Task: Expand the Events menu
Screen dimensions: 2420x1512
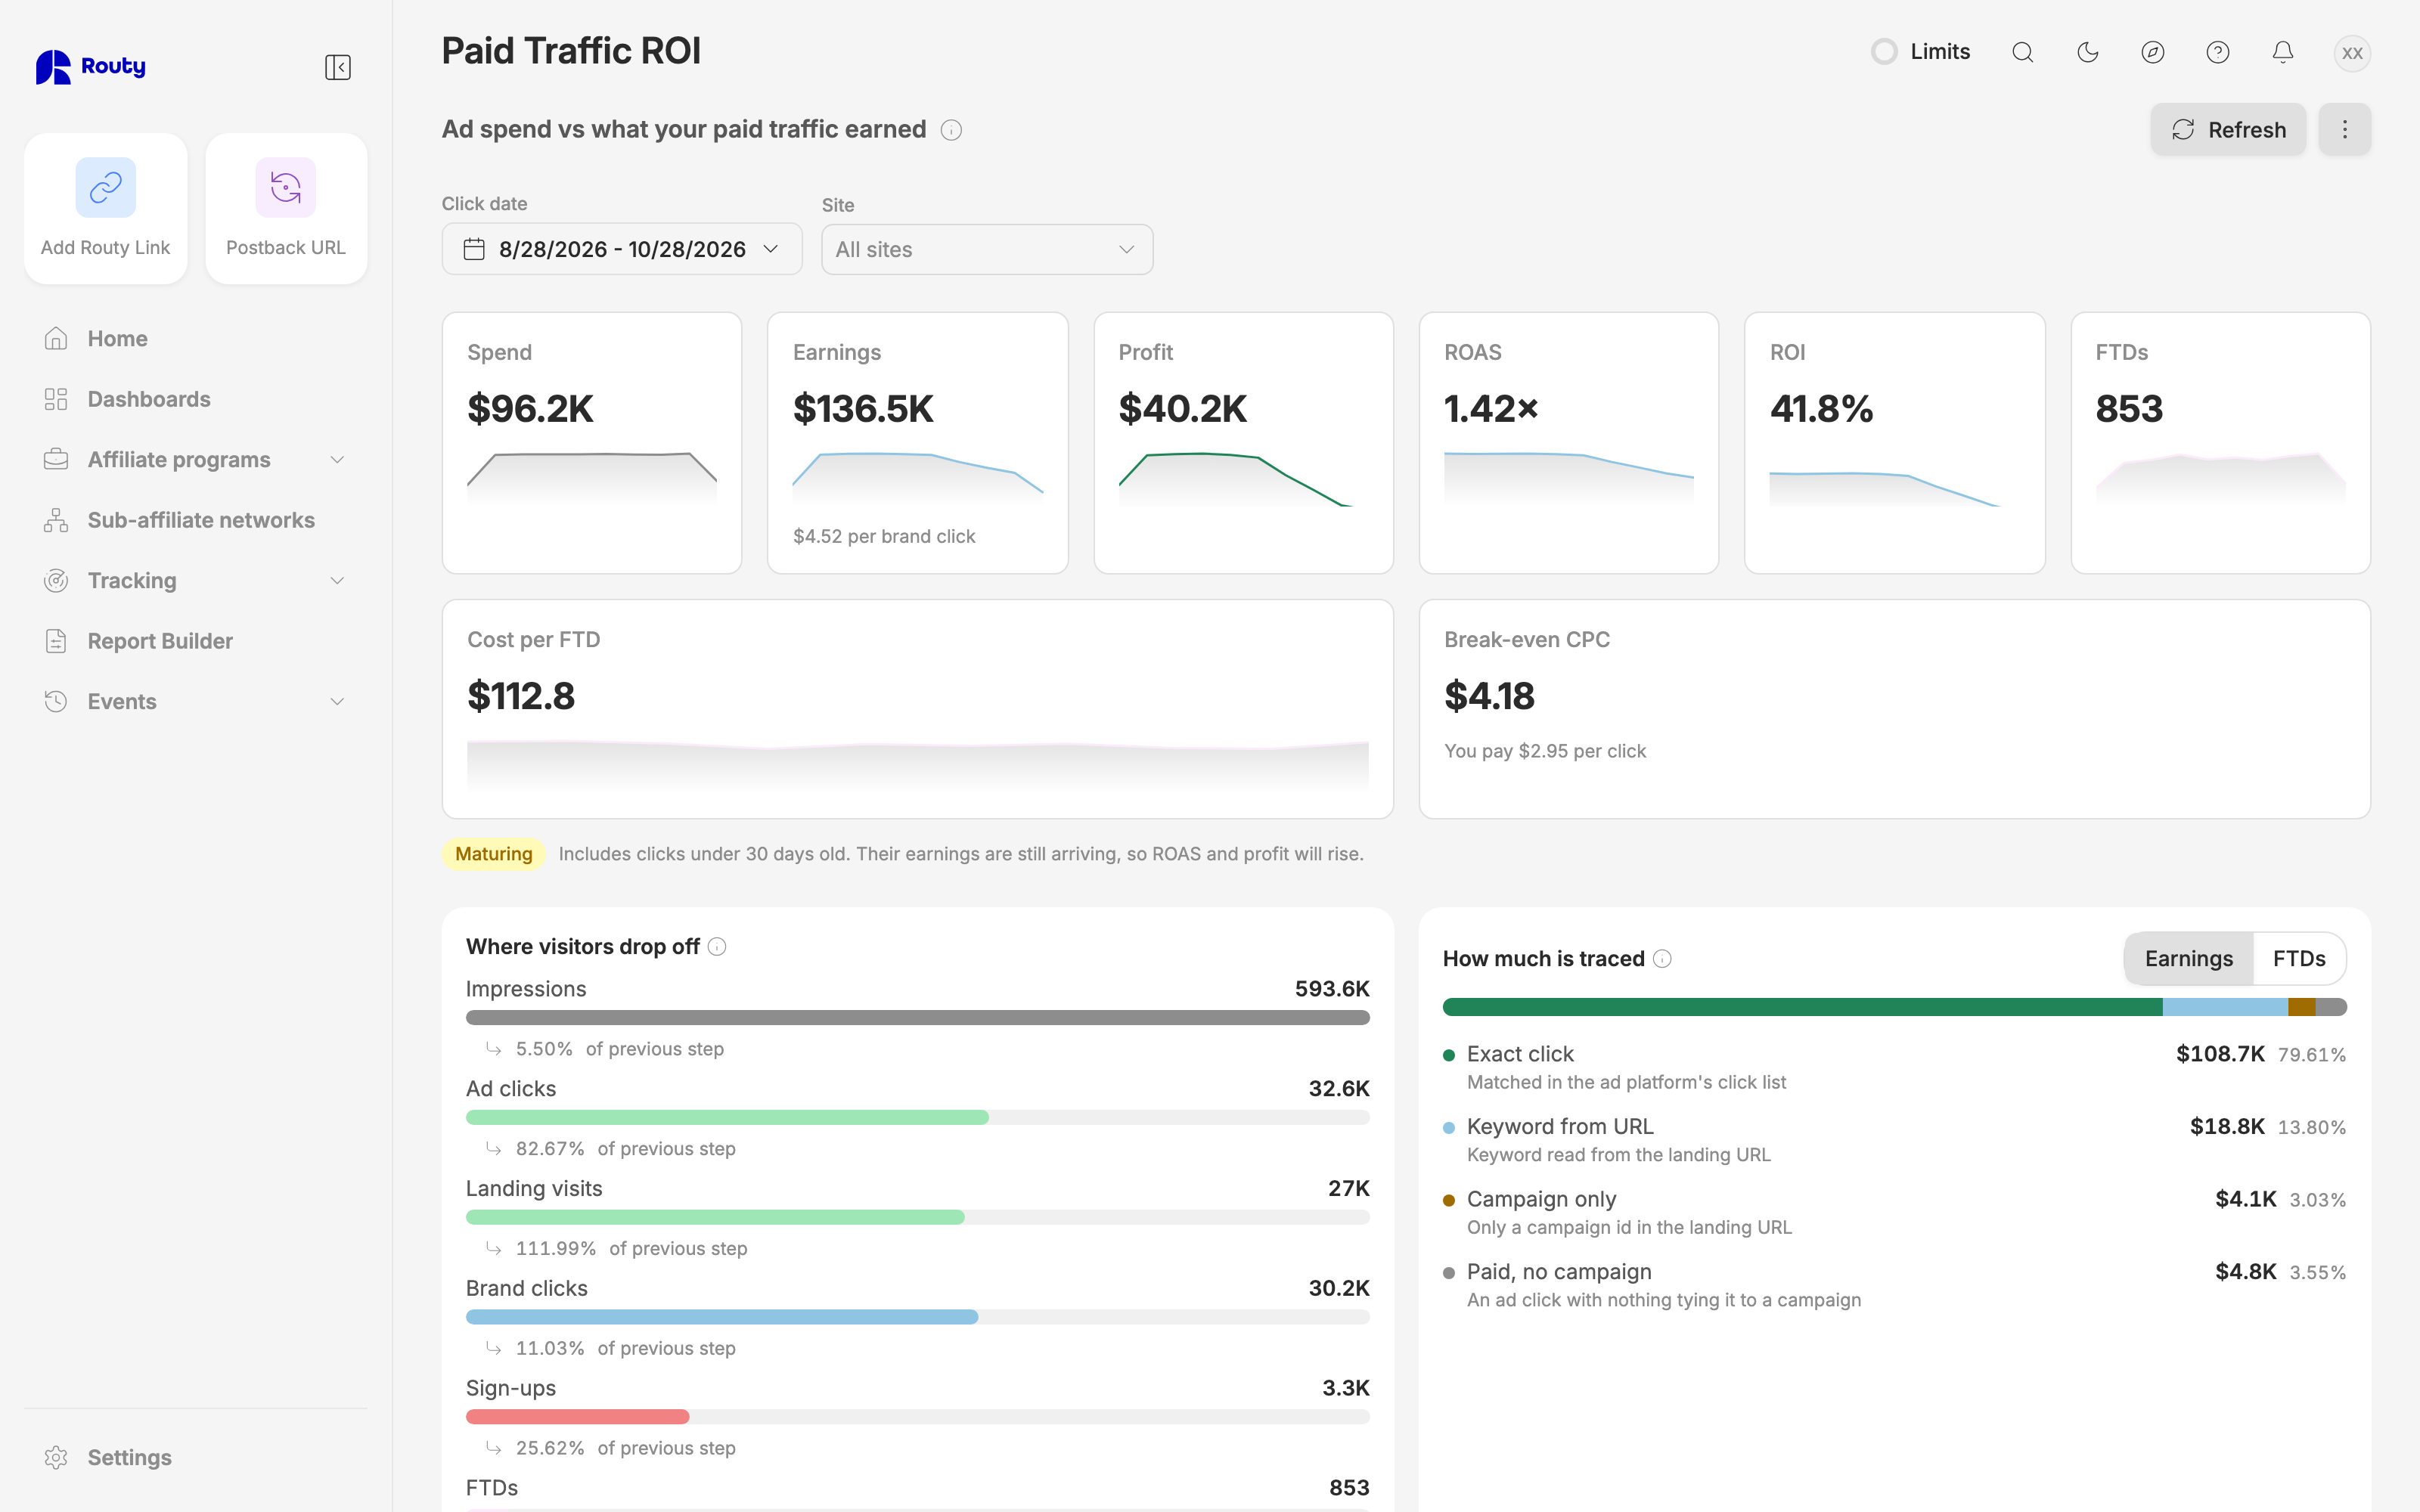Action: (x=195, y=701)
